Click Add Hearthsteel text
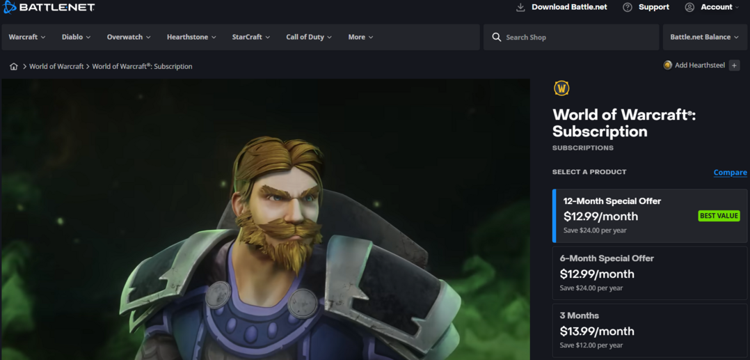The width and height of the screenshot is (750, 360). (700, 65)
